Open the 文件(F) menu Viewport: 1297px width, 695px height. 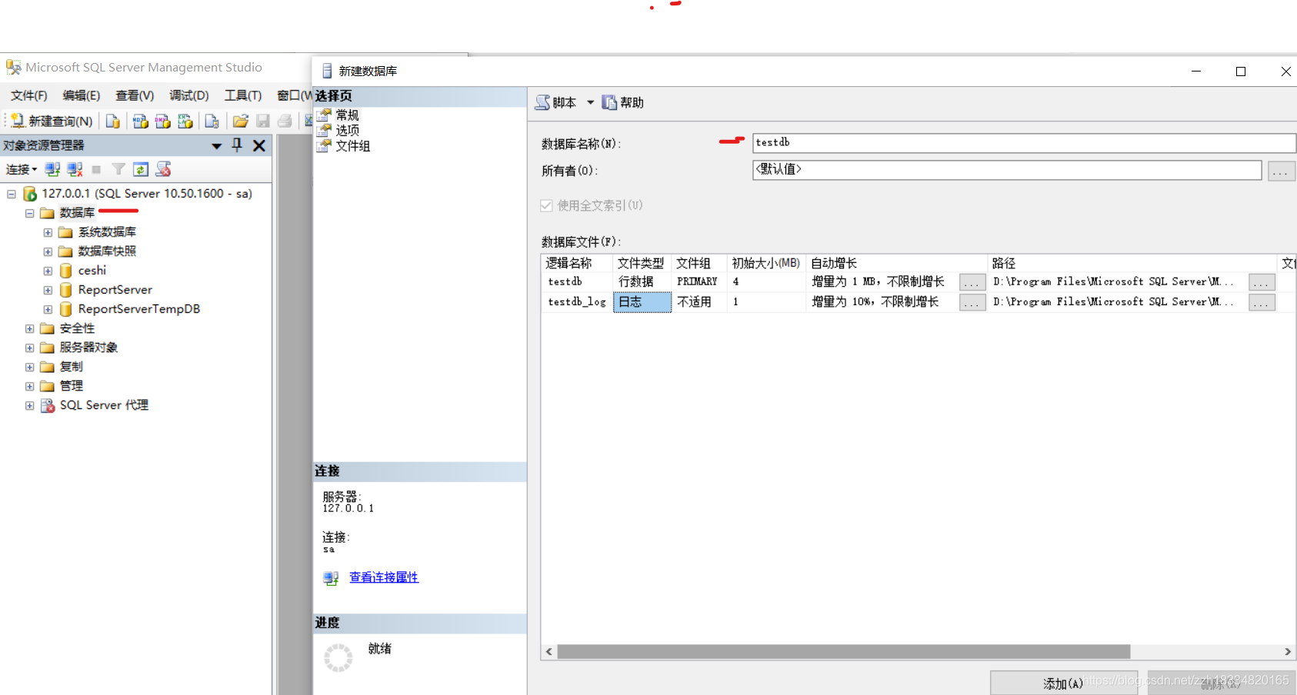pyautogui.click(x=29, y=95)
